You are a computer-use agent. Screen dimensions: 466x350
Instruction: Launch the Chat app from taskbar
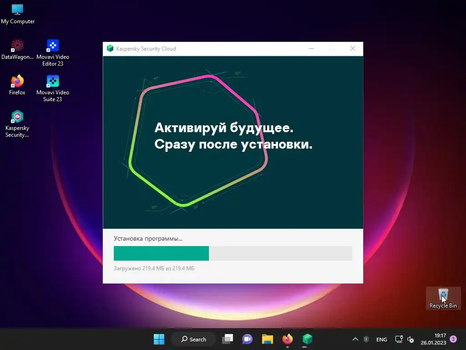[247, 339]
